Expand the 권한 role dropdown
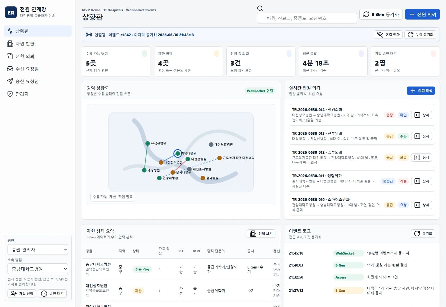This screenshot has width=446, height=307. point(38,250)
